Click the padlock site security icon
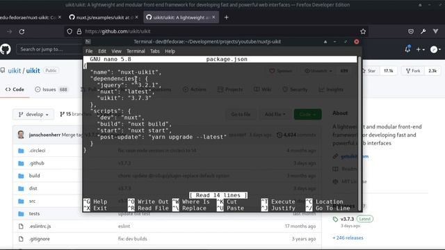Image resolution: width=445 pixels, height=250 pixels. point(79,31)
